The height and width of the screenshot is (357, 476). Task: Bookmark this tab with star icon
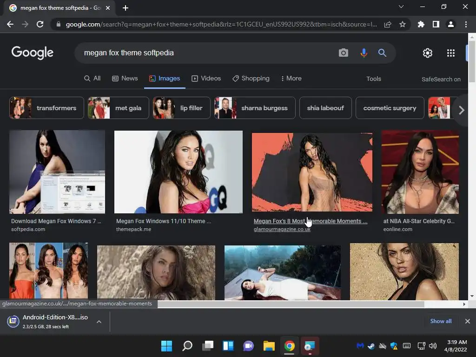pos(403,24)
